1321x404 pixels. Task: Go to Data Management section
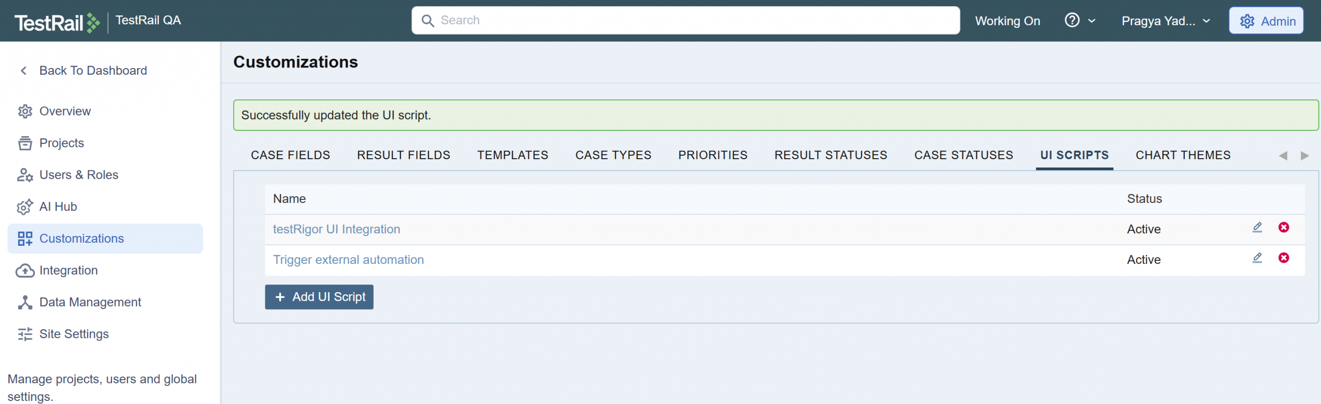(90, 302)
